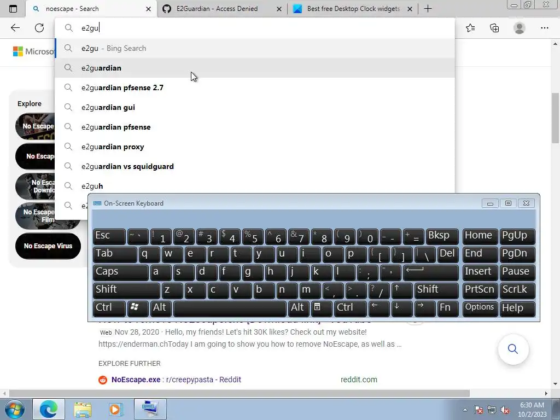Image resolution: width=560 pixels, height=420 pixels.
Task: Close the E2Guardian - Access Denied tab
Action: point(279,9)
